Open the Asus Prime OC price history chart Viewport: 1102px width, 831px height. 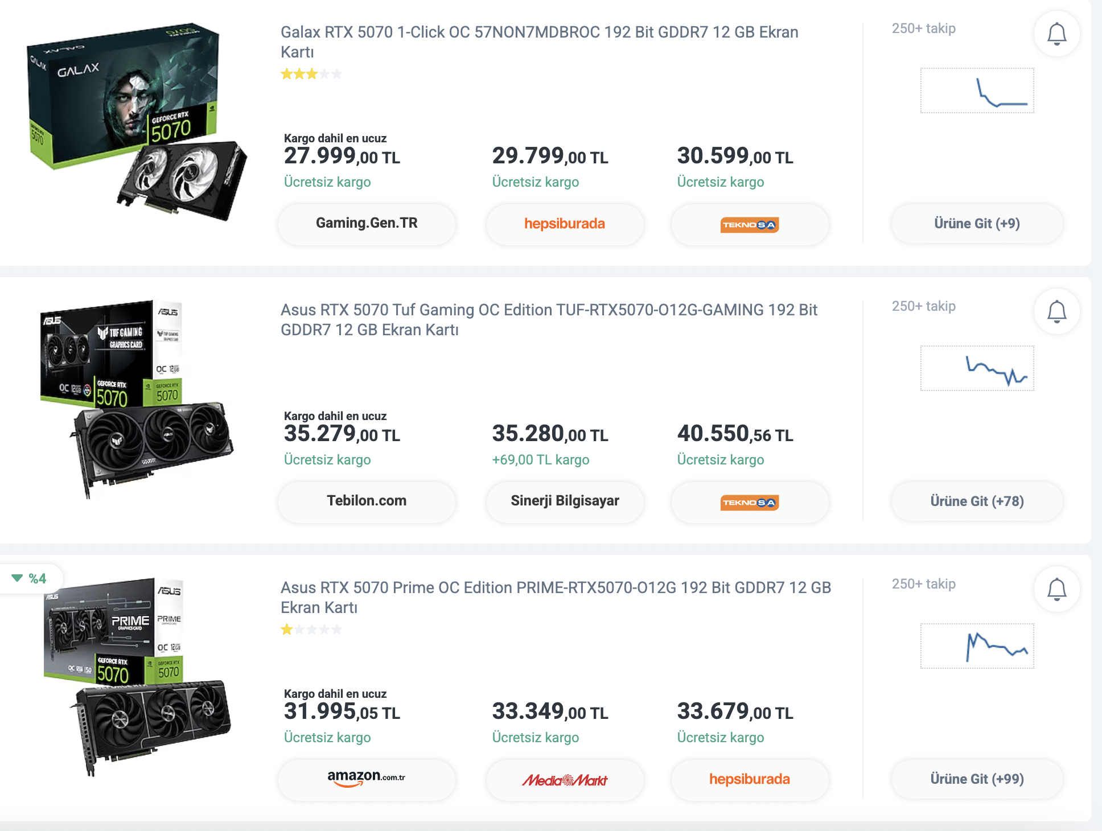[977, 647]
